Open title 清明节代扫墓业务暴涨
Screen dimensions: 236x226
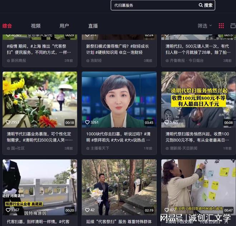click(x=40, y=137)
